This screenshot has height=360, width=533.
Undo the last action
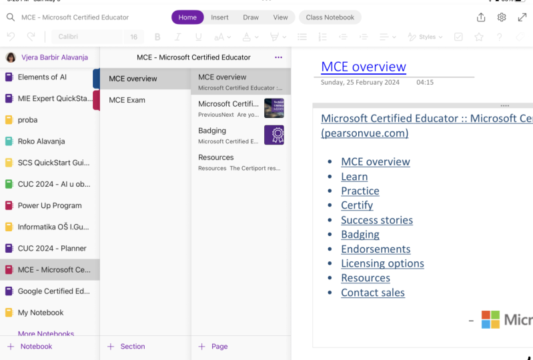[11, 37]
